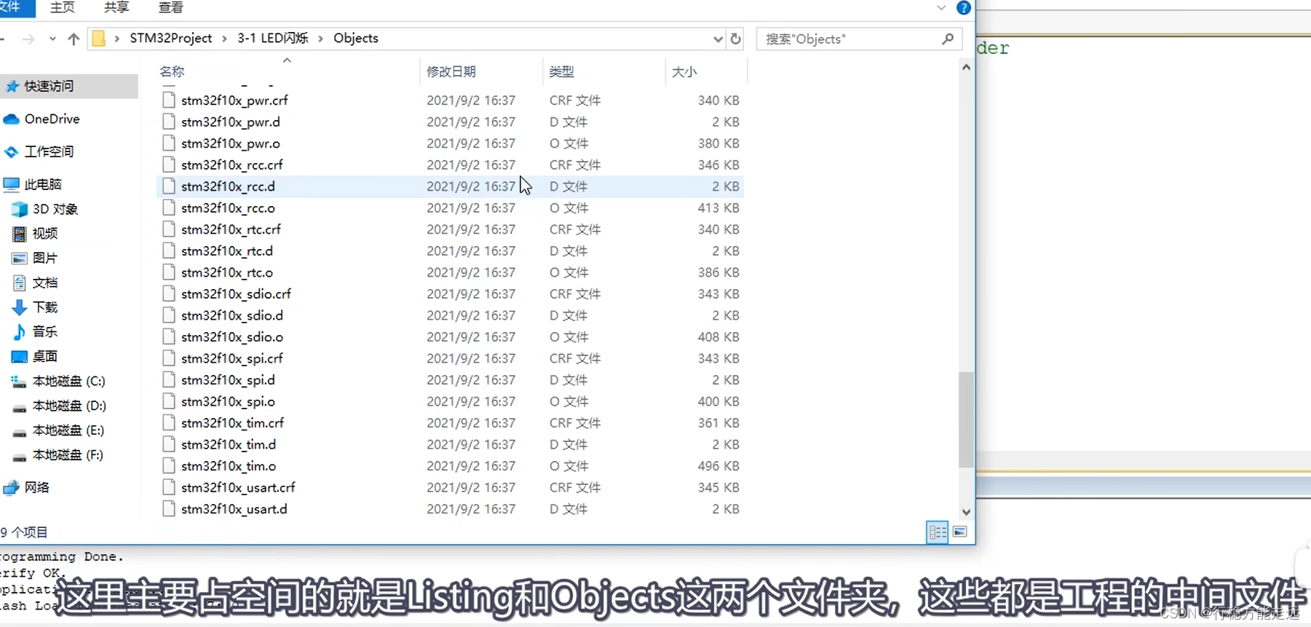The height and width of the screenshot is (627, 1311).
Task: Open 文档 folder in sidebar
Action: click(45, 283)
